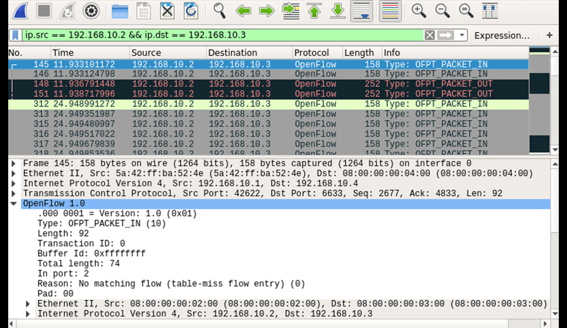Sort by the Protocol column

click(x=317, y=53)
